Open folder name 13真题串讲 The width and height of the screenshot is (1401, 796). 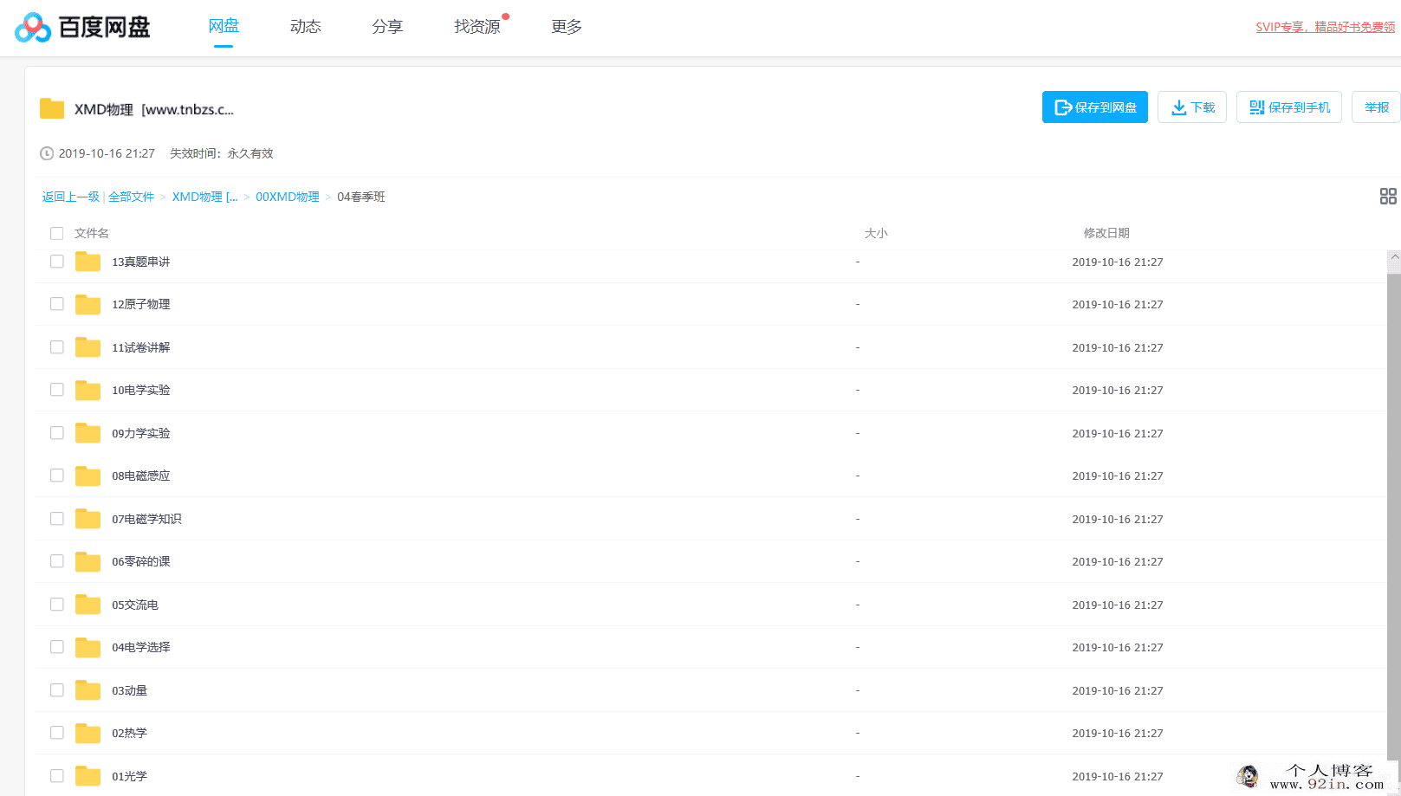141,262
